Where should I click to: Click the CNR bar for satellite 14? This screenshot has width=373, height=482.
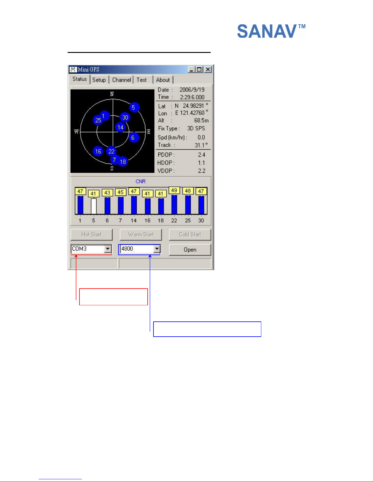134,205
